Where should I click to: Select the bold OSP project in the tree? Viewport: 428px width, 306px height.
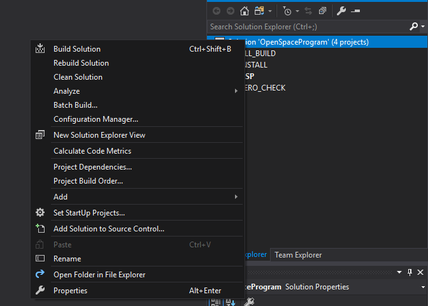pyautogui.click(x=250, y=76)
